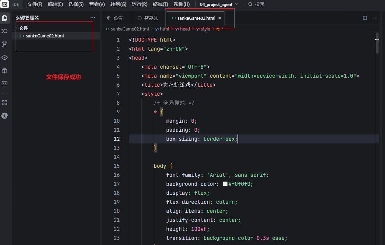Click the box-sizing: border-box line
This screenshot has width=385, height=245.
click(202, 139)
